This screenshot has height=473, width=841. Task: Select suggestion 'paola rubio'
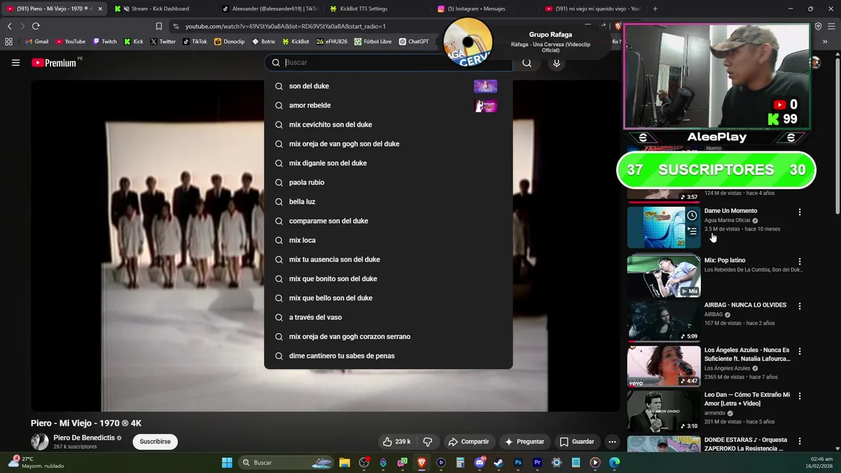click(388, 183)
